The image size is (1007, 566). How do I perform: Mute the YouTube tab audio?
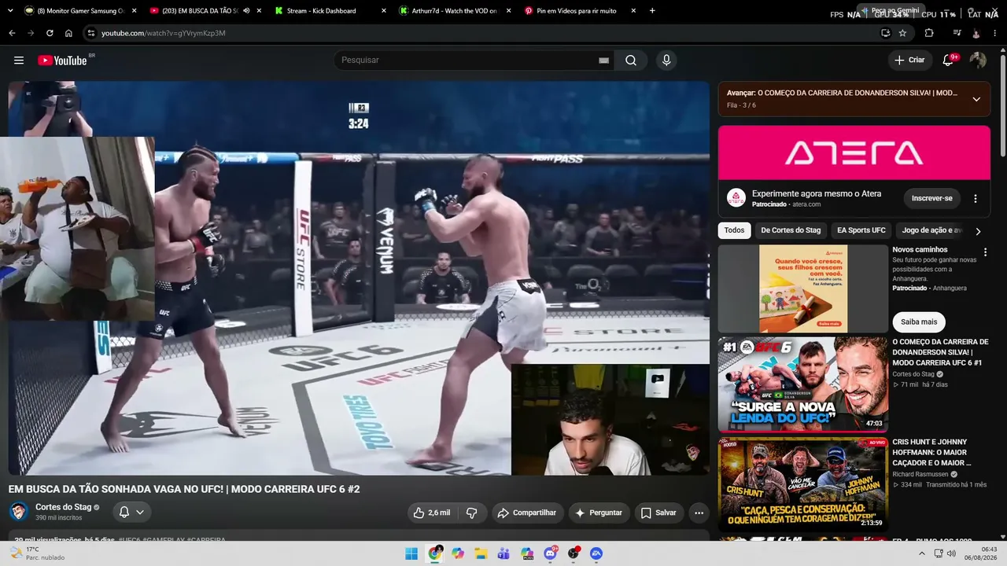[x=246, y=11]
